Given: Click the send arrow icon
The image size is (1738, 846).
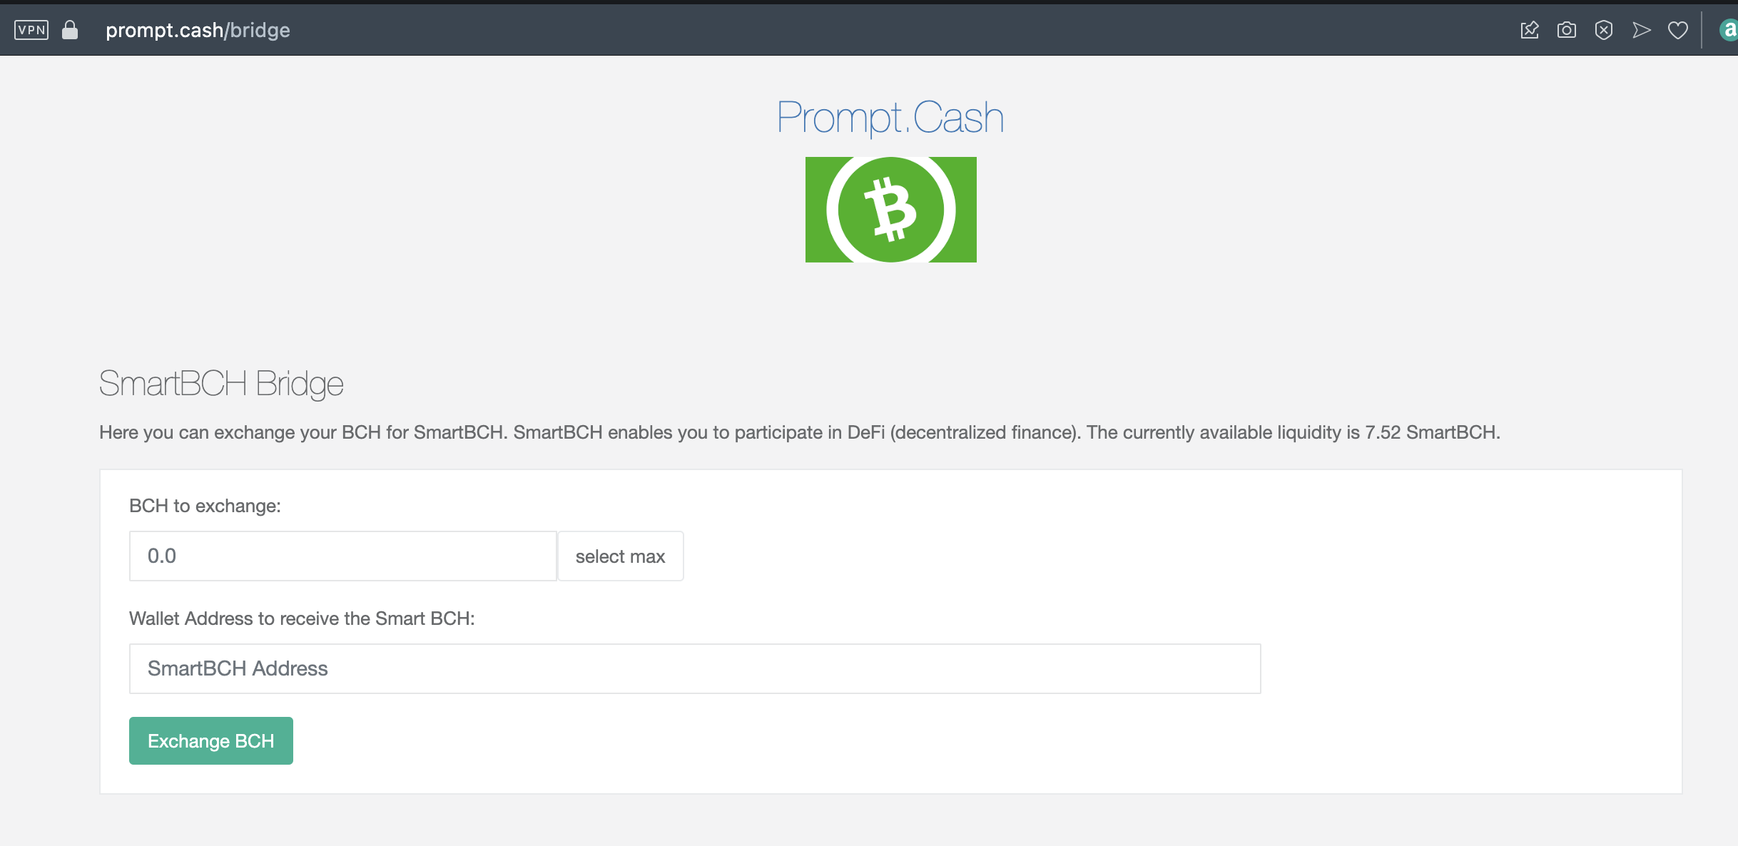Looking at the screenshot, I should pos(1641,30).
